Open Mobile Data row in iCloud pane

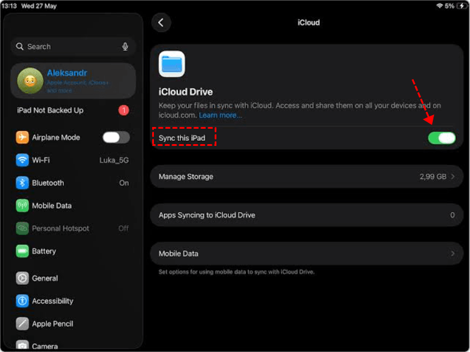click(307, 253)
